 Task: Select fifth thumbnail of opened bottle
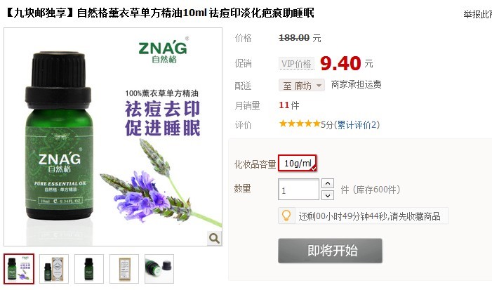159,269
